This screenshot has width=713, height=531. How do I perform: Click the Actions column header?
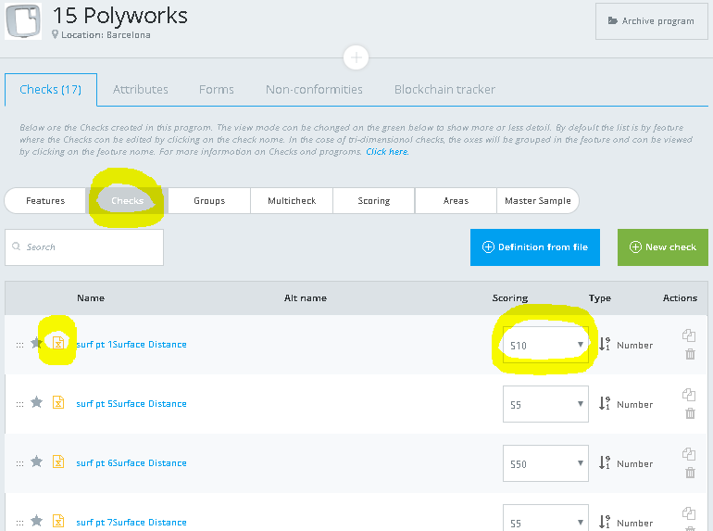680,298
